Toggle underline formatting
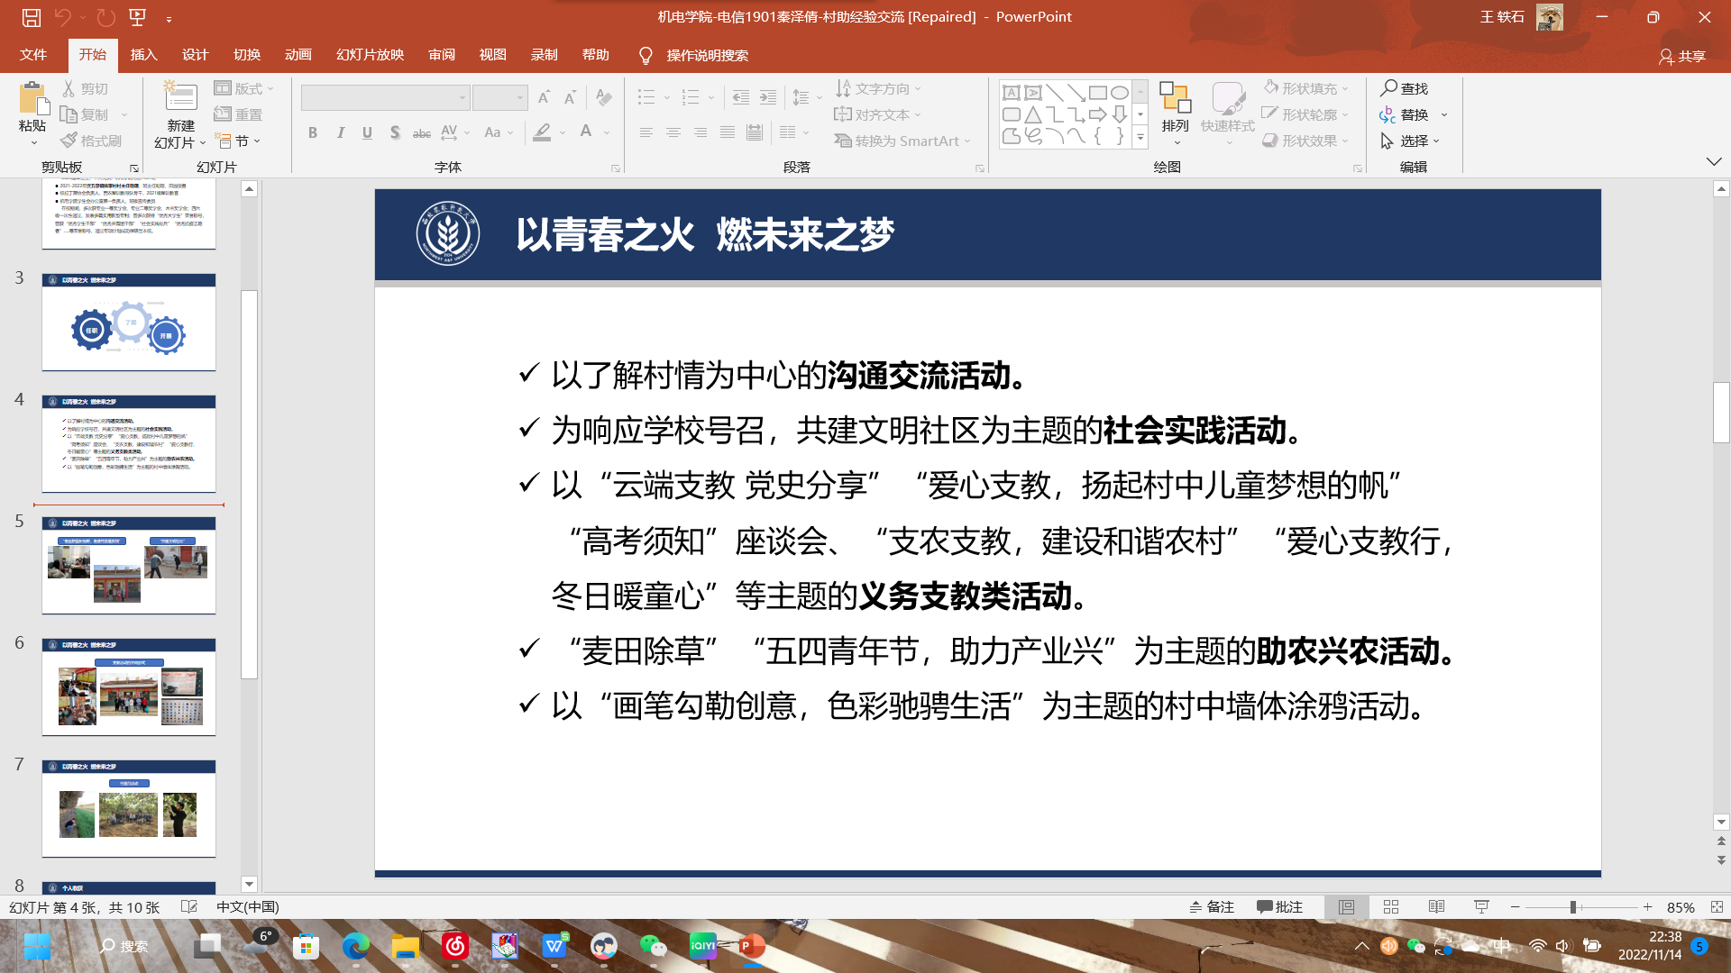 point(367,132)
